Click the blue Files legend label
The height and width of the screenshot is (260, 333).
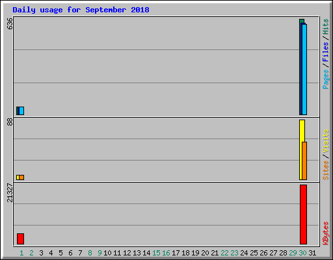[x=325, y=52]
